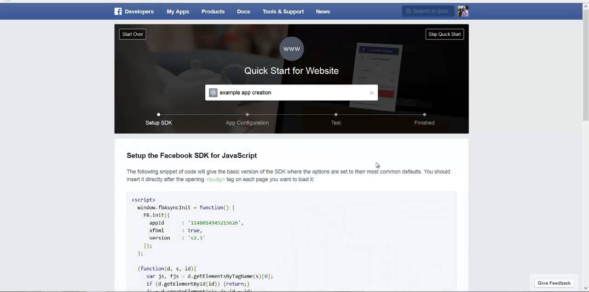Click the example app creation name field

click(x=291, y=93)
